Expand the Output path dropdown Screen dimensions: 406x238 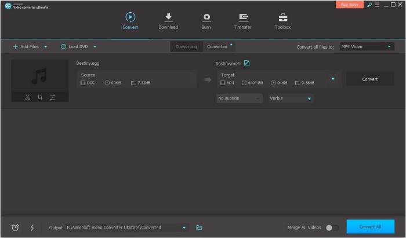(184, 228)
